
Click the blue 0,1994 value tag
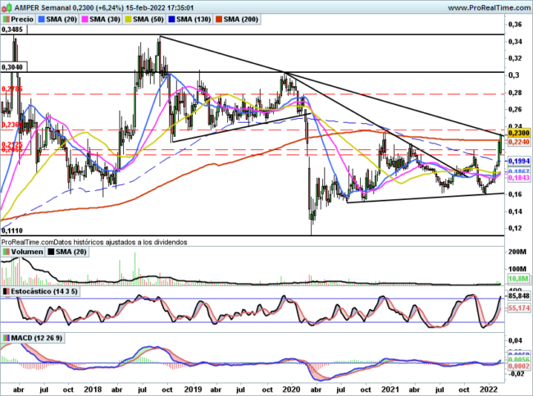[519, 161]
